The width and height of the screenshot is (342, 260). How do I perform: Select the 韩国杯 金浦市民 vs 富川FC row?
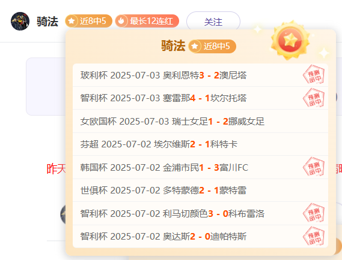(200, 167)
